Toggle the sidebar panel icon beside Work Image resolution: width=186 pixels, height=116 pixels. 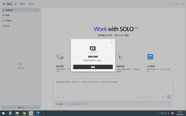point(16,4)
